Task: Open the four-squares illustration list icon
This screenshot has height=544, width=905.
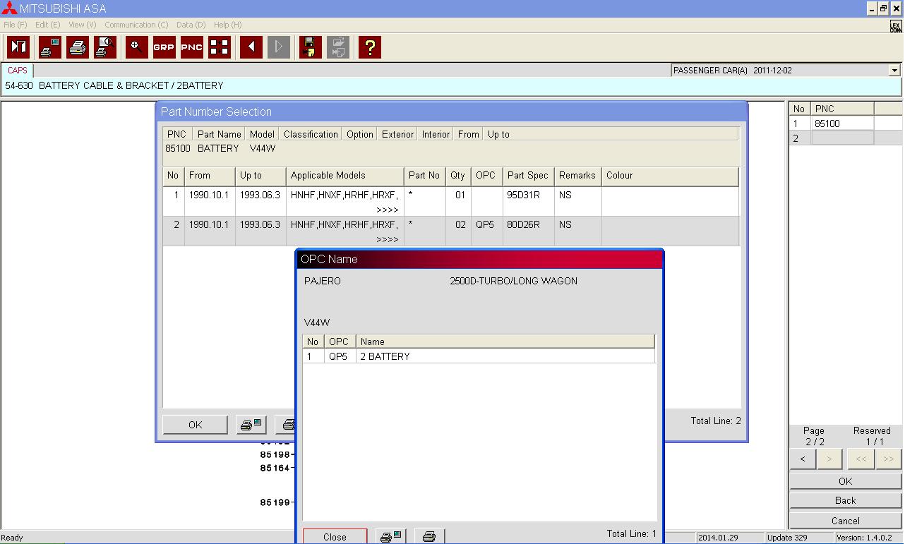Action: [x=220, y=47]
